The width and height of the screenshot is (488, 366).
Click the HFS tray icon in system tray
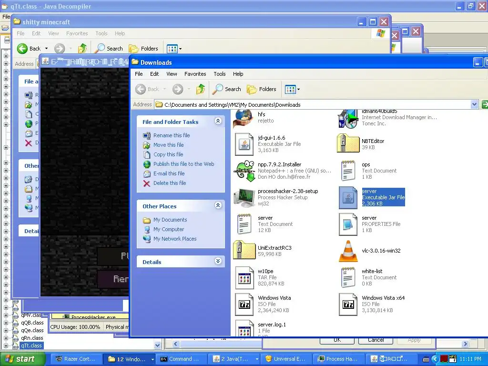click(x=453, y=359)
